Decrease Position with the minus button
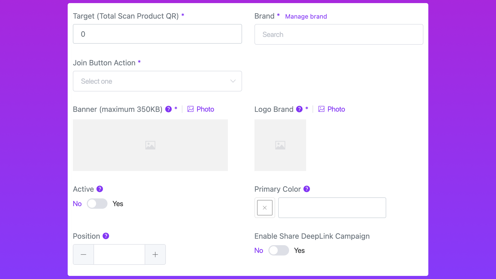The image size is (496, 279). click(x=83, y=254)
